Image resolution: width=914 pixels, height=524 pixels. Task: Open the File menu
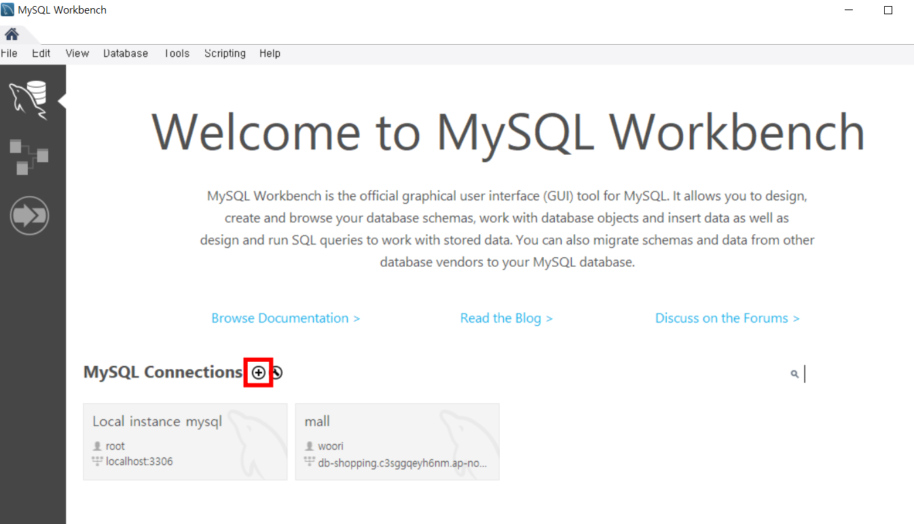pyautogui.click(x=9, y=53)
